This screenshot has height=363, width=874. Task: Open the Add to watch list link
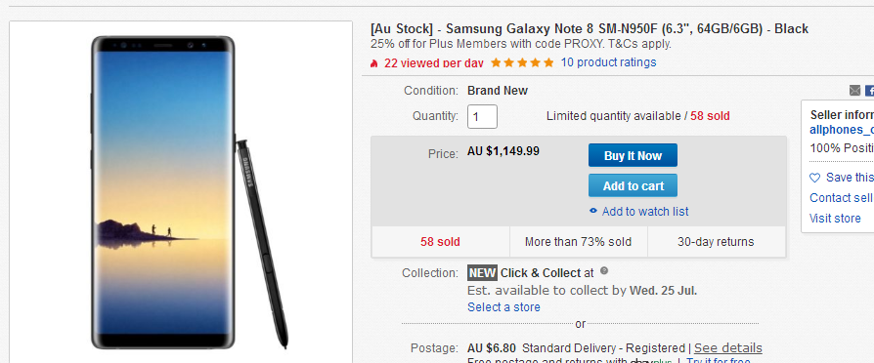pos(645,212)
